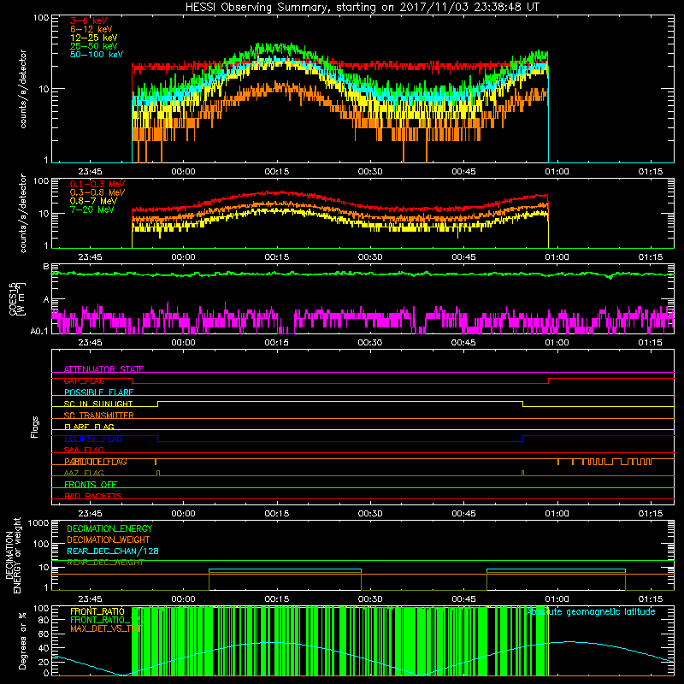Click the GAP_FLAG label

[84, 380]
